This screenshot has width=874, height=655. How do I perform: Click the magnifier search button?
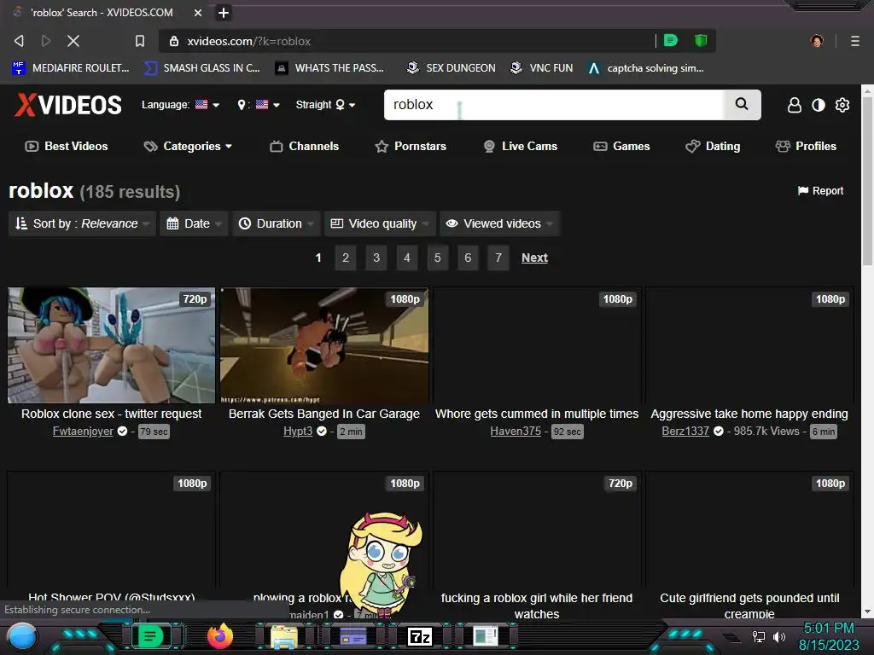(742, 104)
